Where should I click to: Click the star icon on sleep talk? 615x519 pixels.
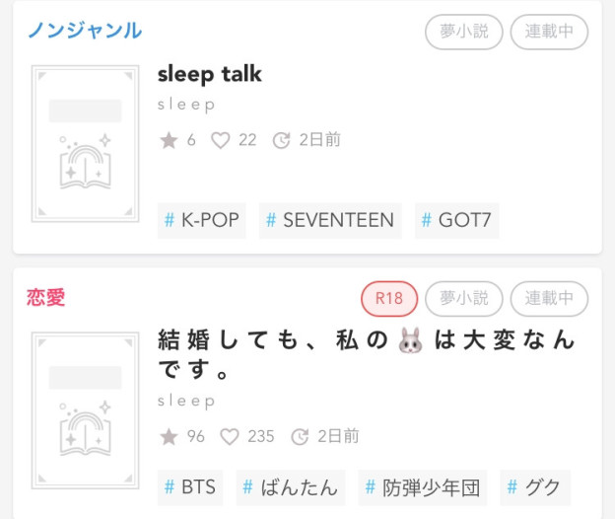click(x=170, y=140)
